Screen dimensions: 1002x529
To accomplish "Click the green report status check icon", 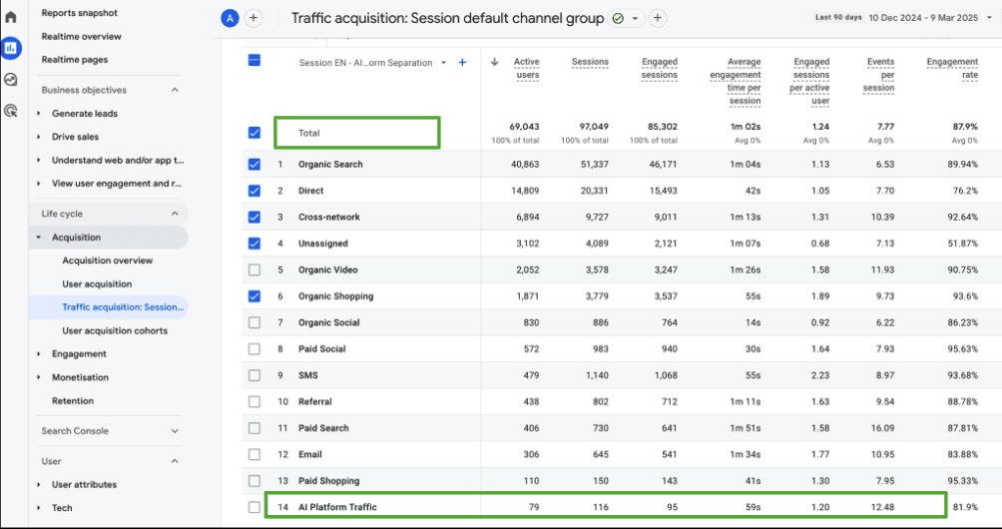I will [x=618, y=18].
